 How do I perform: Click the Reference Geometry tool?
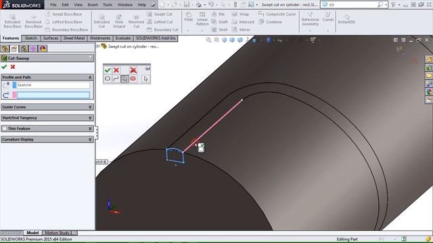coord(310,19)
